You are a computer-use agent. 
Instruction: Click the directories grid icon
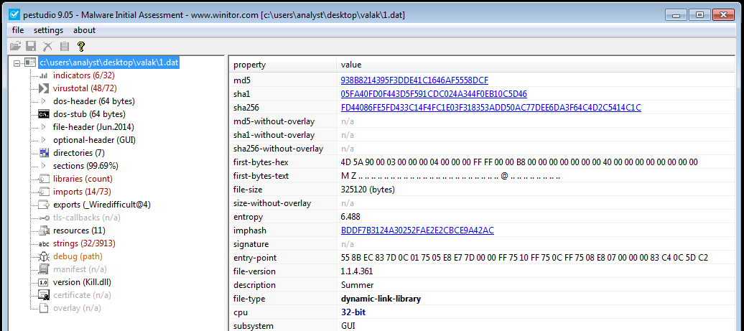pos(43,153)
